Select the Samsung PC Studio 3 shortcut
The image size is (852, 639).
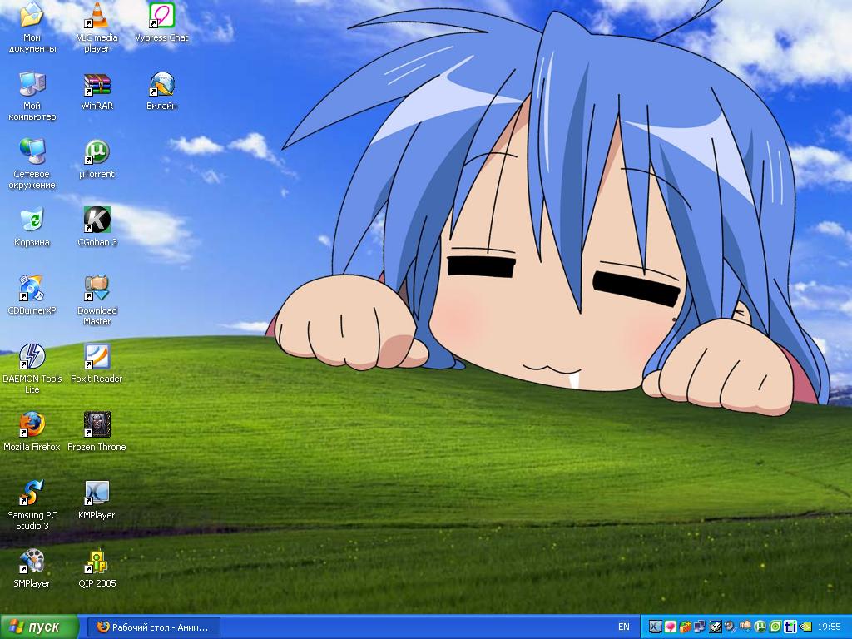32,505
